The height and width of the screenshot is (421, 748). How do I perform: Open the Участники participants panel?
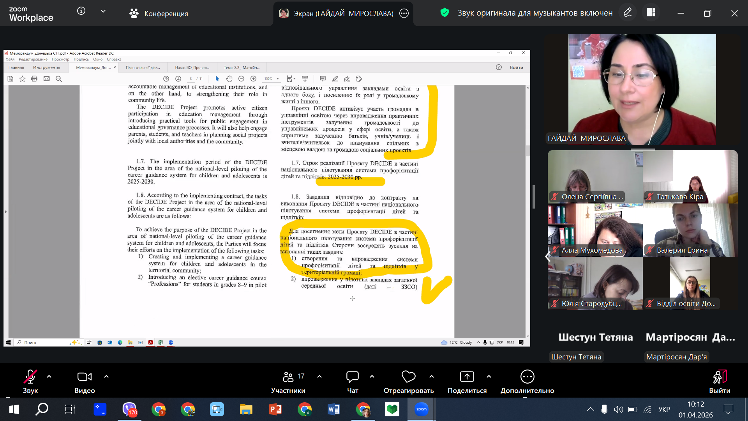(288, 377)
